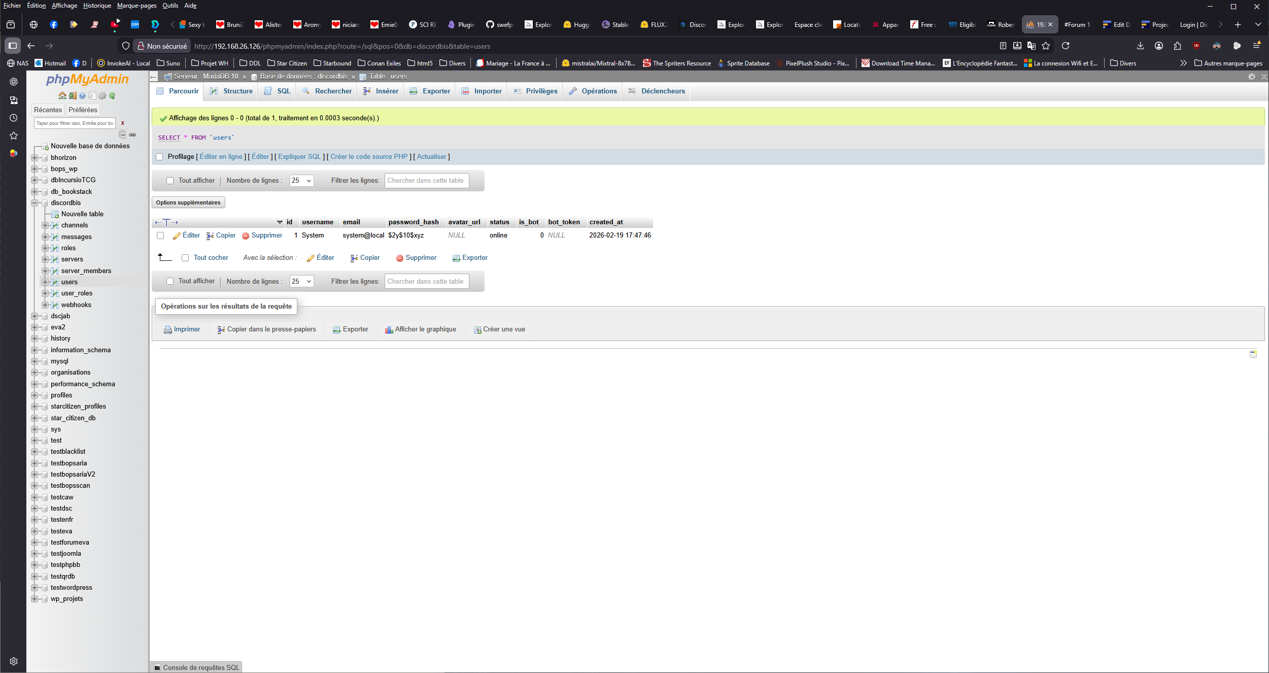Collapse the discordbis database tree
This screenshot has width=1269, height=673.
click(x=35, y=203)
